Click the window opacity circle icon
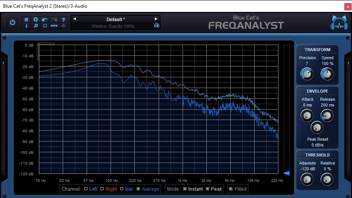This screenshot has height=198, width=352. click(156, 26)
